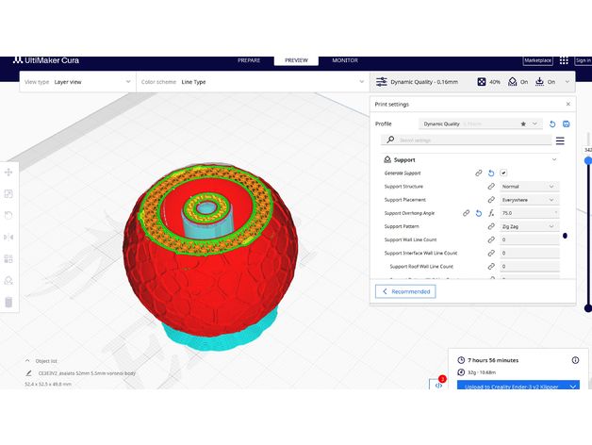Select the Rotate tool in left toolbar
This screenshot has width=592, height=445.
(x=8, y=215)
